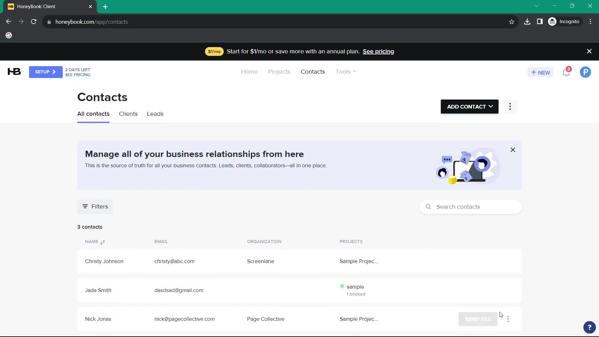Click the SEE PRICING link
The image size is (599, 337).
[x=78, y=75]
